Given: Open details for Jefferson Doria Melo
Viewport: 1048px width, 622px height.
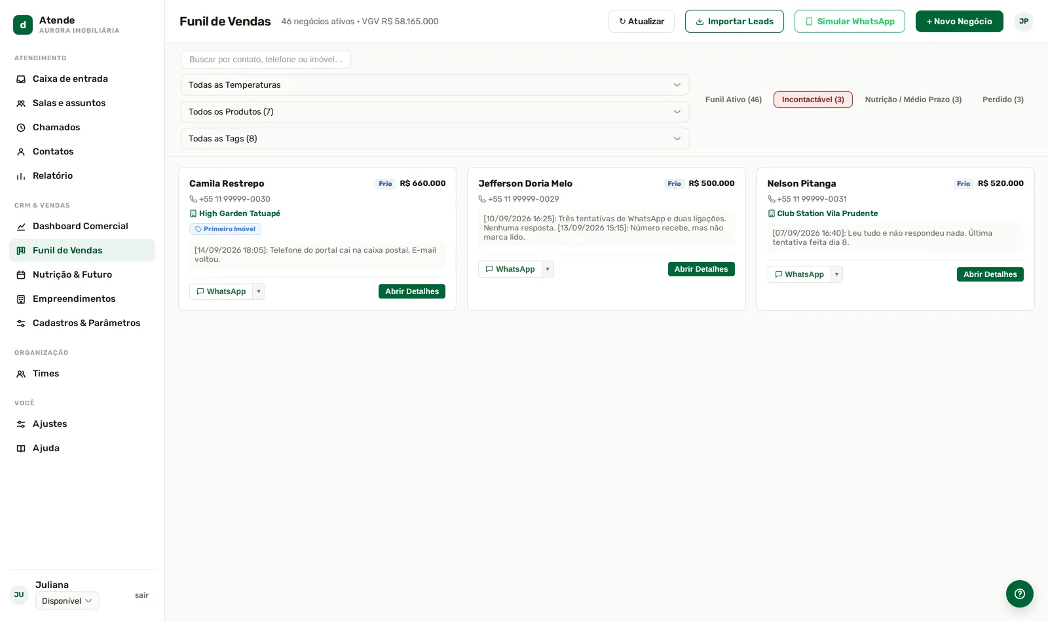Looking at the screenshot, I should (x=701, y=269).
